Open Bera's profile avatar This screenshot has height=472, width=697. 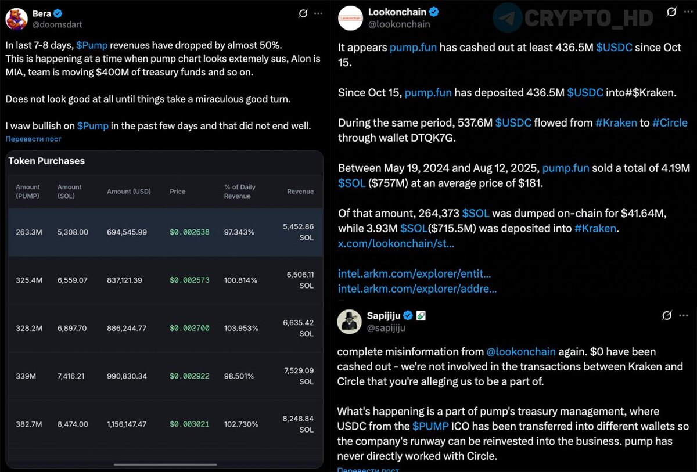click(x=16, y=19)
